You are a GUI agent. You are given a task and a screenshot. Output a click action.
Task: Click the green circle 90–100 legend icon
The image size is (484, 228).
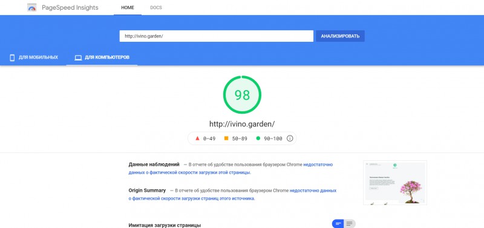(258, 138)
